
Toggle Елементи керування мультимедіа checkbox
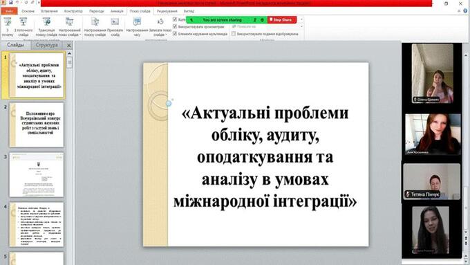point(175,34)
